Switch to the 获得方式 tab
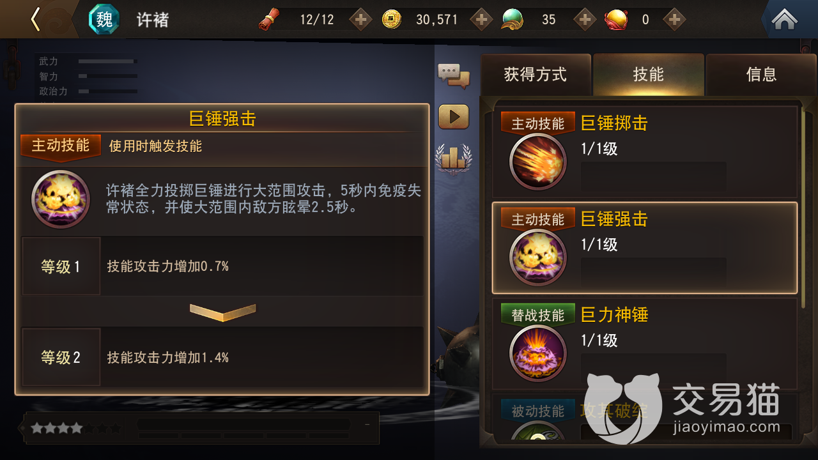 tap(536, 75)
